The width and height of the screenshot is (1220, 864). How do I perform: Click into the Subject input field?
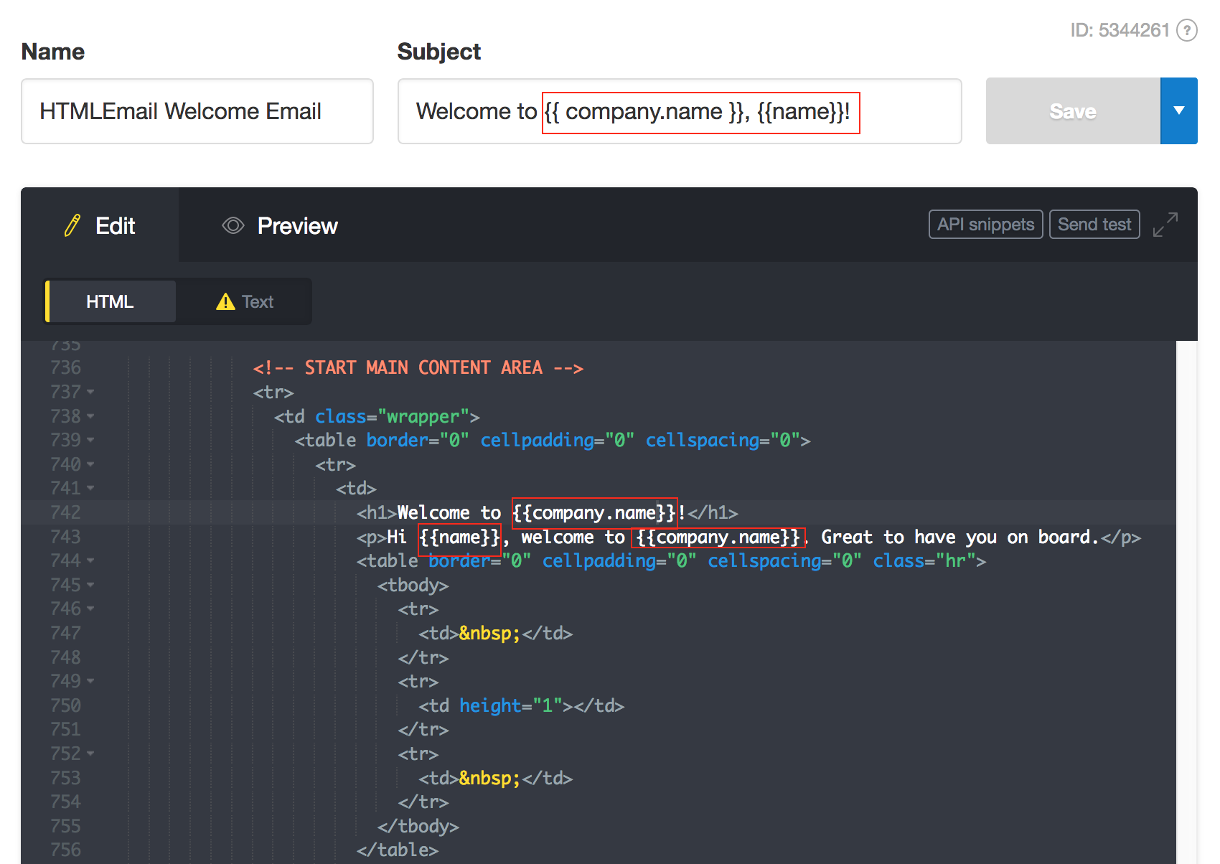[x=680, y=111]
